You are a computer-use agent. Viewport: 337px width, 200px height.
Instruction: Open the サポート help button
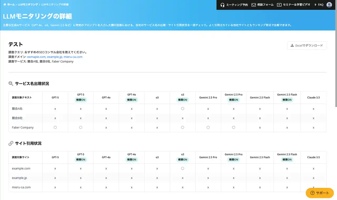(x=320, y=193)
